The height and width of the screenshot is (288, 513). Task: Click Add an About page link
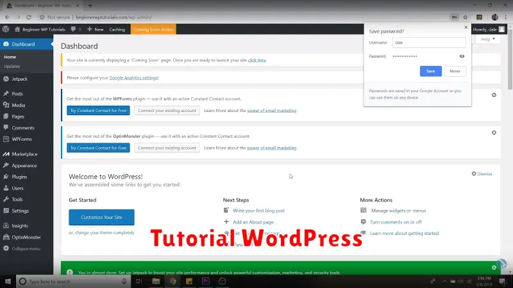(253, 222)
